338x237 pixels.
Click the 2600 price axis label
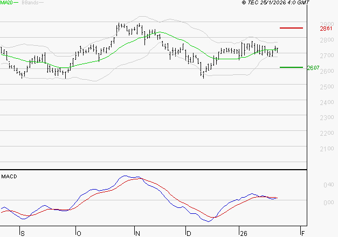point(327,71)
